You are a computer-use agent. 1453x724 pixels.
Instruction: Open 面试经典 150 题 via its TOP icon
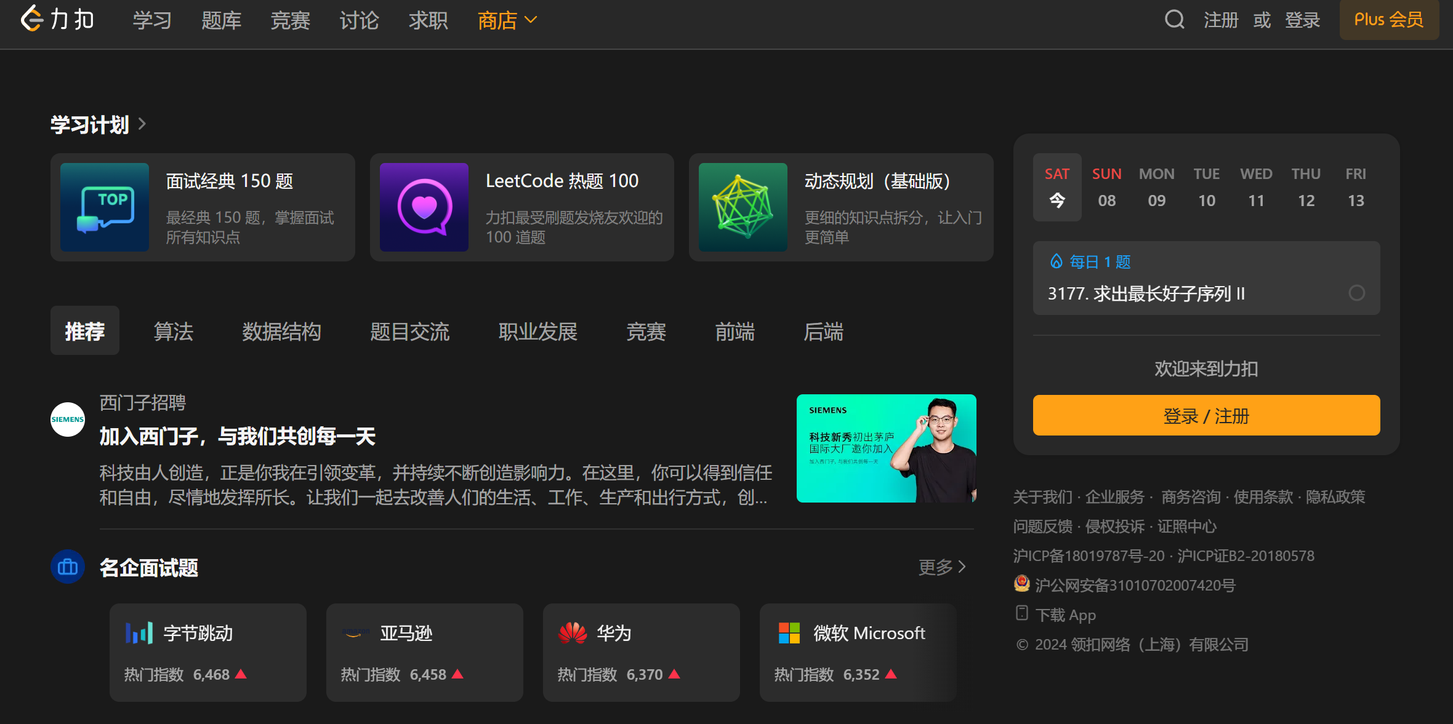[x=104, y=207]
